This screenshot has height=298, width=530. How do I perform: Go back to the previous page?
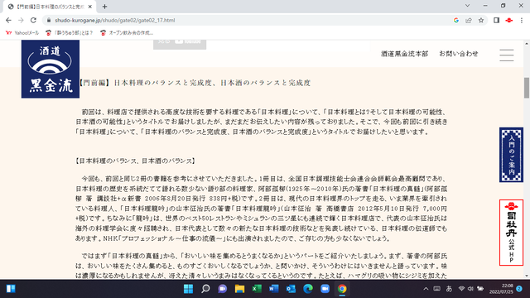pos(8,20)
